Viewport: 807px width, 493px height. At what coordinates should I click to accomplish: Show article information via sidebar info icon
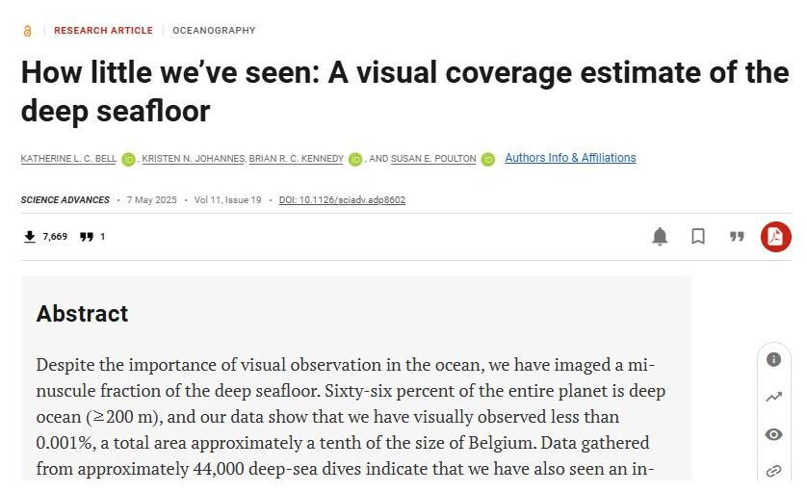tap(773, 359)
